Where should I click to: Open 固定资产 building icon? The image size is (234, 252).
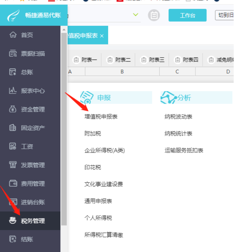coord(13,128)
